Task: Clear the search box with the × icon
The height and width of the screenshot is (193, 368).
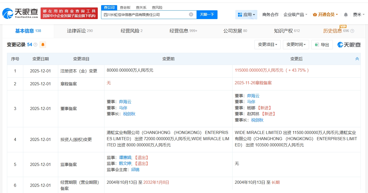Action: click(x=191, y=14)
